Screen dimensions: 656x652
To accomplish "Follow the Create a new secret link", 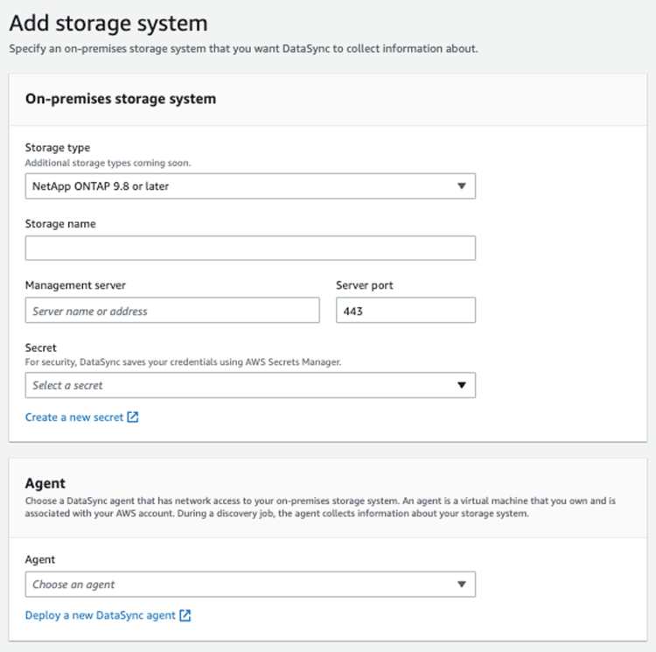I will pyautogui.click(x=74, y=417).
